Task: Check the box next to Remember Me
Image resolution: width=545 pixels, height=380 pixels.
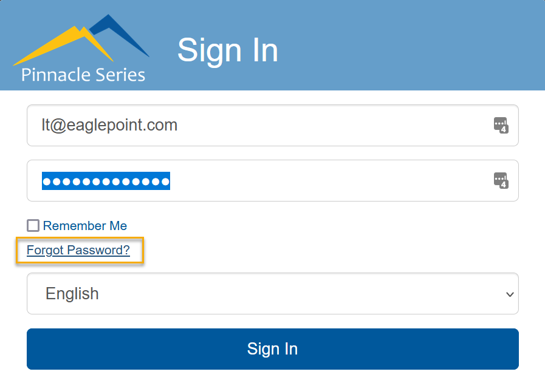Action: 32,225
